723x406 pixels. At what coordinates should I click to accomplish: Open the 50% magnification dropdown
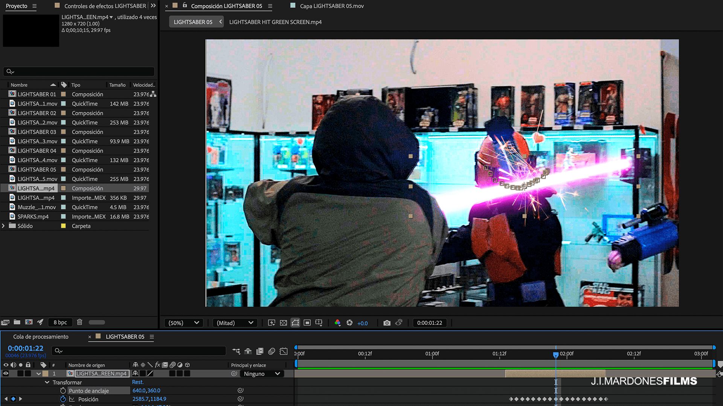(184, 323)
